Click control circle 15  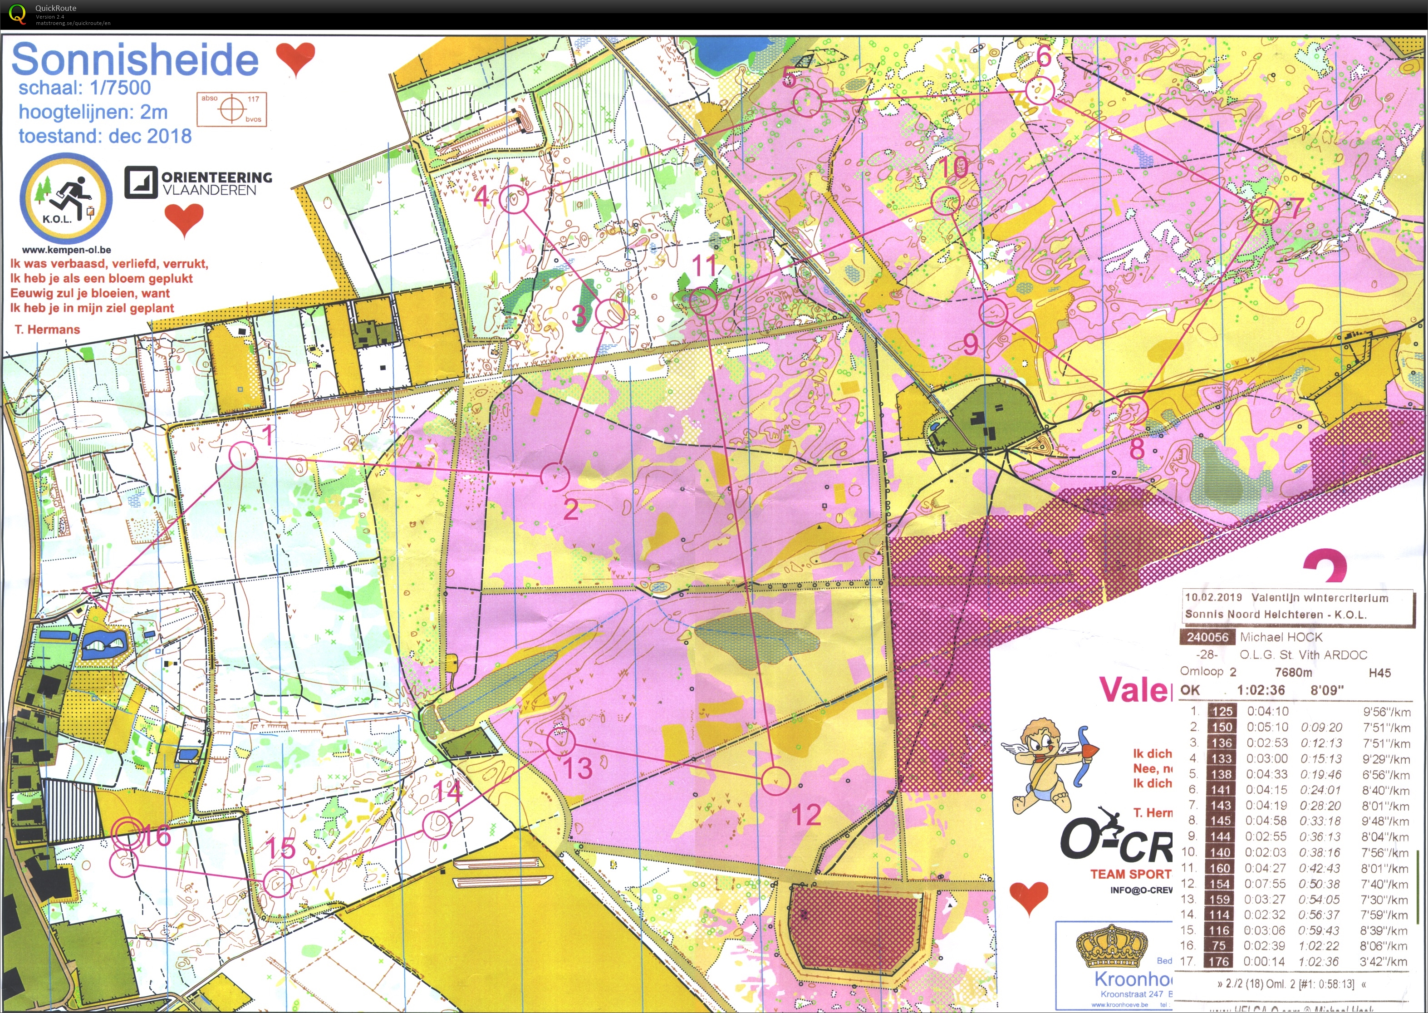pos(278,883)
